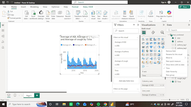Viewport: 191px width, 107px height.
Task: Select the Funnel visual icon
Action: (151, 47)
